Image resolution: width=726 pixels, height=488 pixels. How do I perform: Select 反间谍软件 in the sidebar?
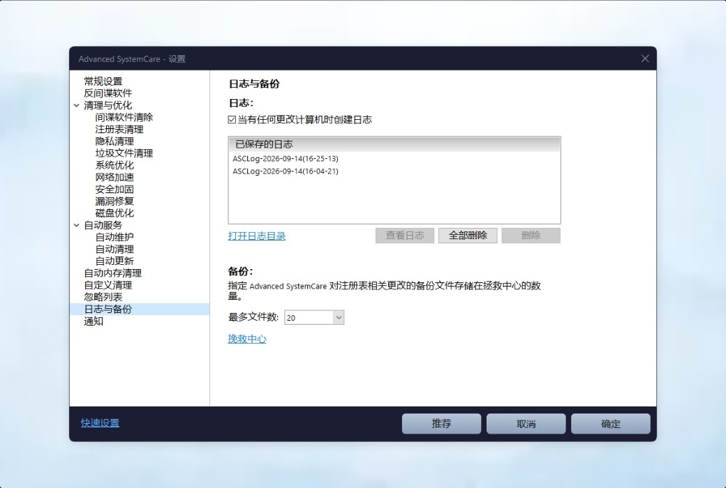(x=108, y=93)
